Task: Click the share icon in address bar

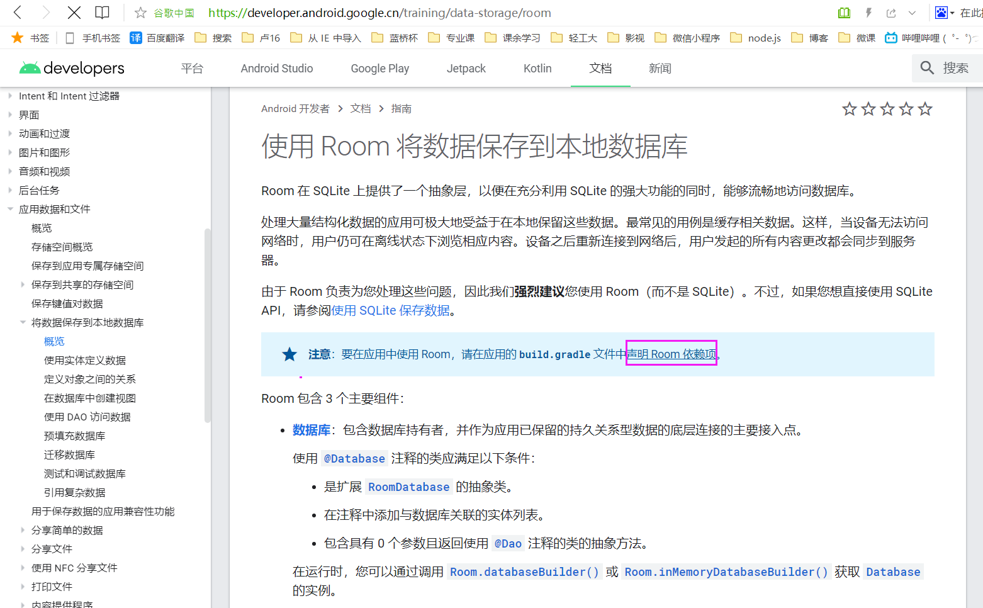Action: click(x=891, y=13)
